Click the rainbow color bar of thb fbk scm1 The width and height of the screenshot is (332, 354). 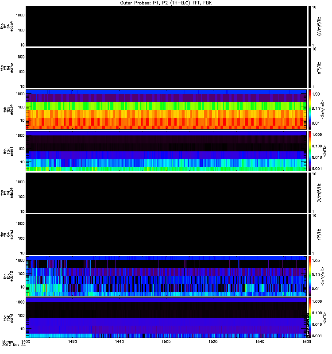[310, 151]
